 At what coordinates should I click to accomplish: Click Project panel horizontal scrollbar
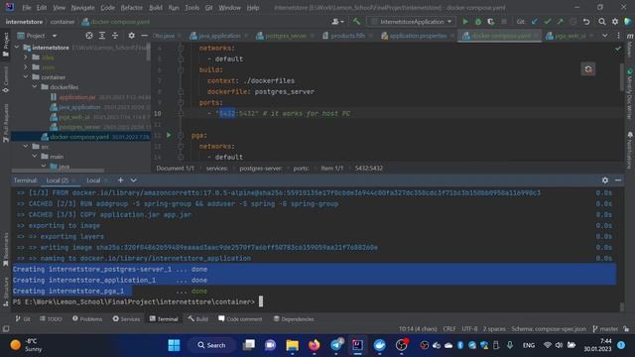58,171
